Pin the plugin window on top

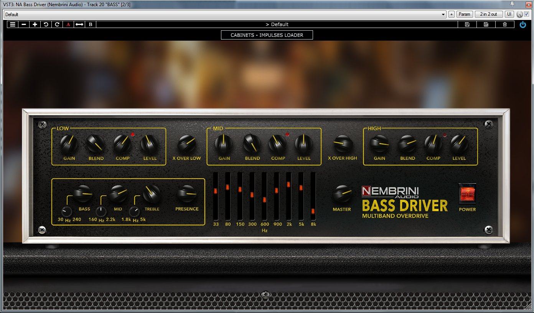click(512, 4)
